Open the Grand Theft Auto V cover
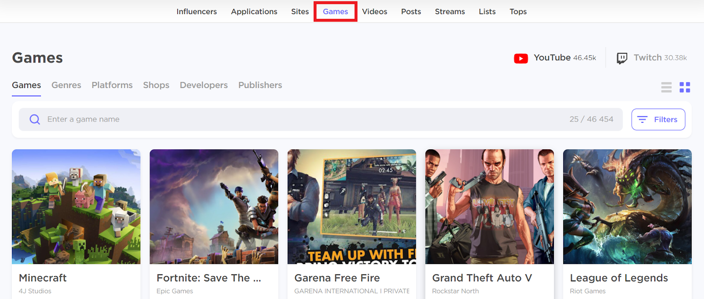 [489, 207]
